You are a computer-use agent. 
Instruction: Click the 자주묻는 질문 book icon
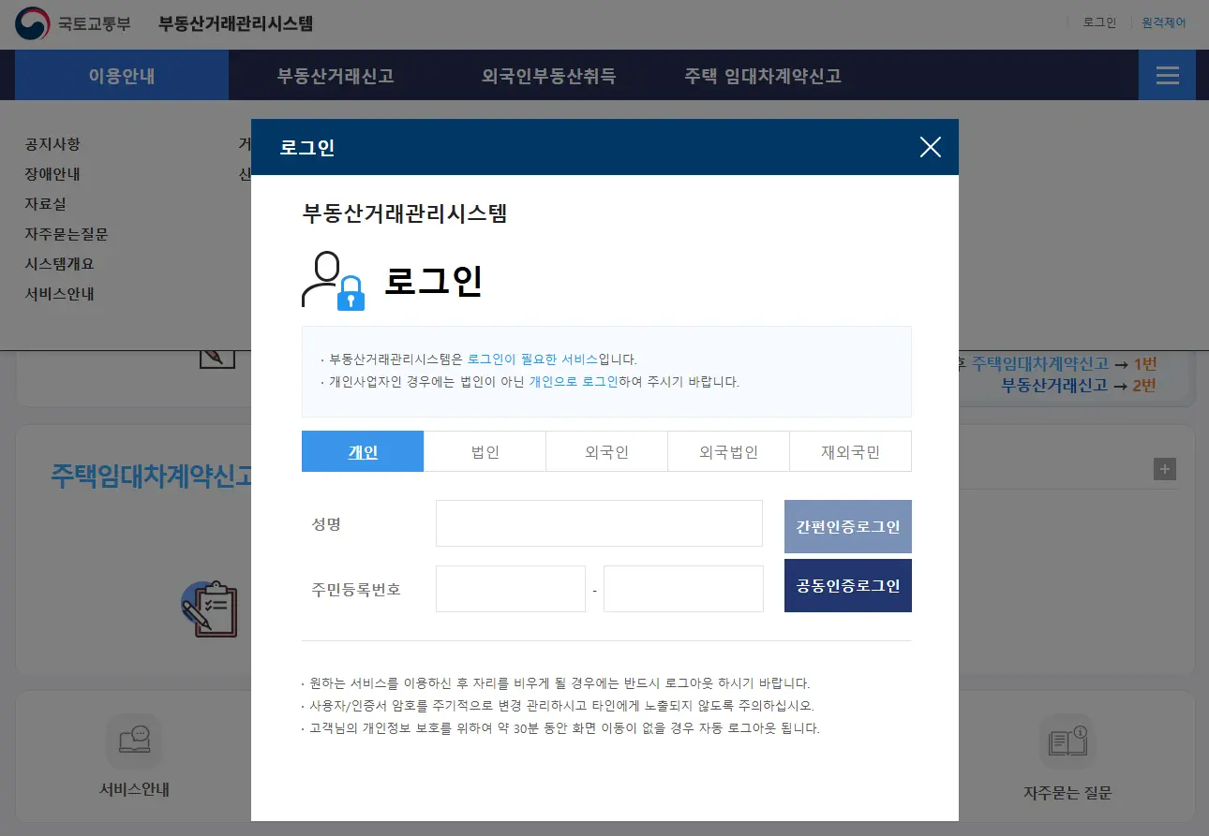(1067, 740)
